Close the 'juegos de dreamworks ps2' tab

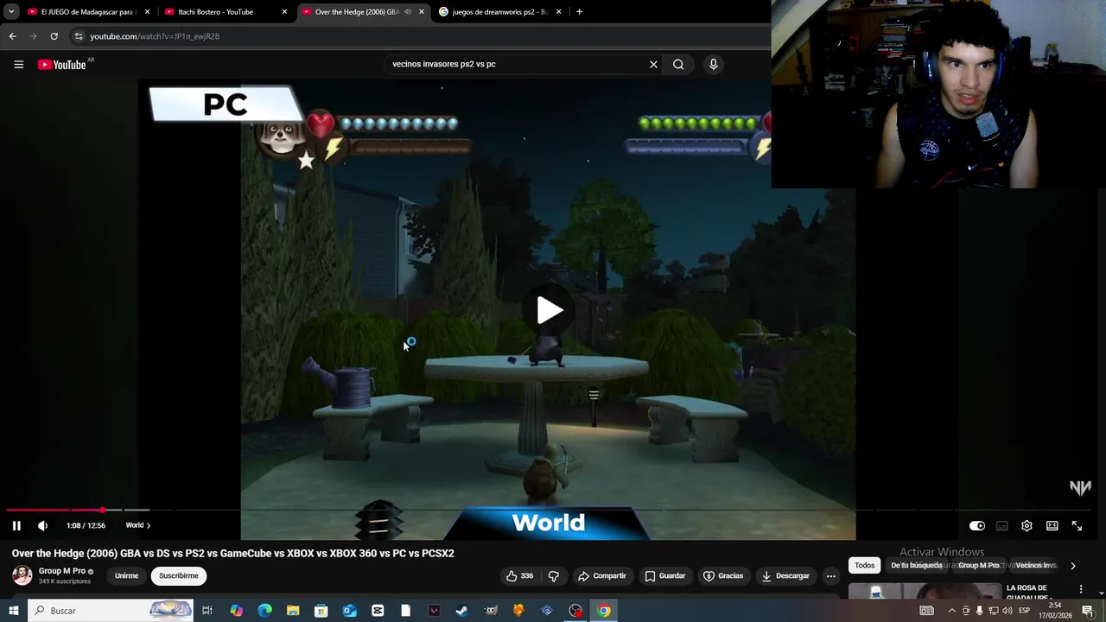click(559, 12)
